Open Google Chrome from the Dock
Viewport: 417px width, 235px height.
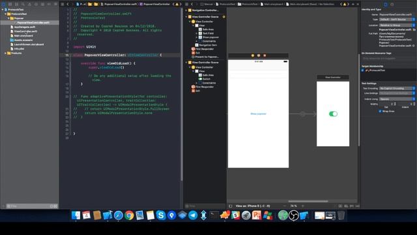tap(129, 215)
